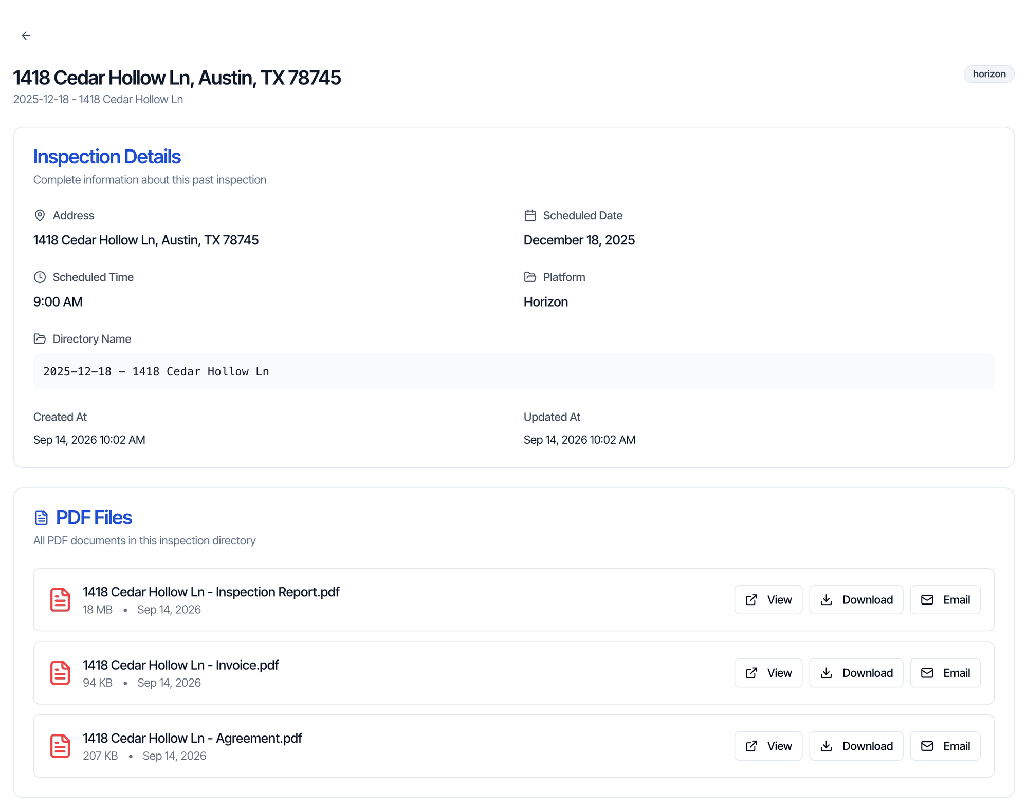
Task: Click the map pin icon beside Address
Action: point(40,215)
